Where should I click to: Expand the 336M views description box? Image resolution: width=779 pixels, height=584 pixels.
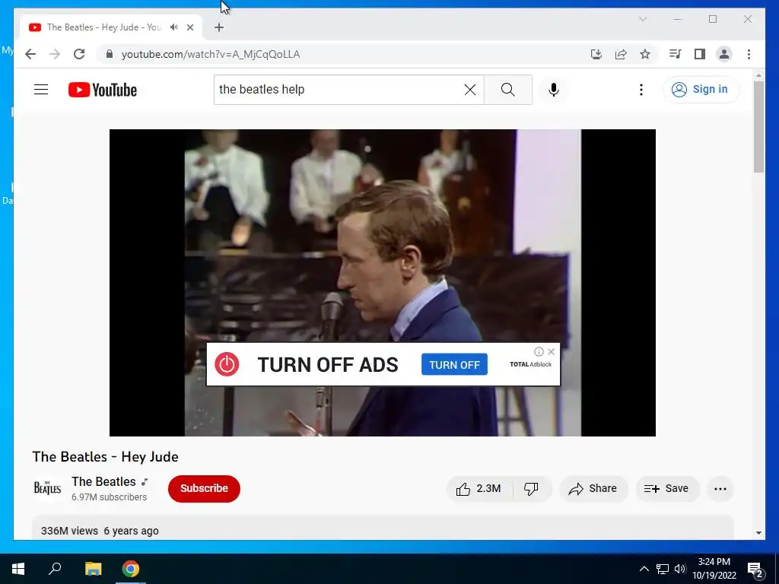(x=383, y=528)
